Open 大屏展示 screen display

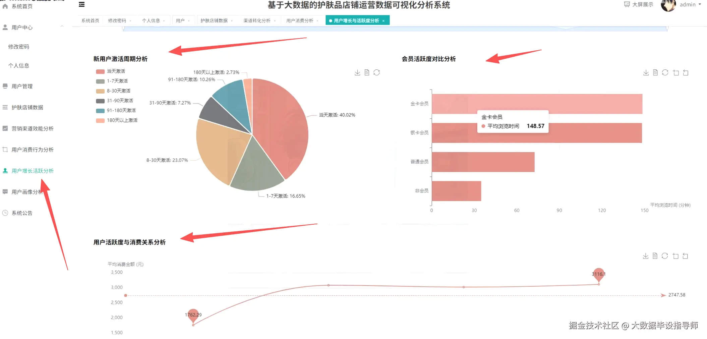point(638,5)
